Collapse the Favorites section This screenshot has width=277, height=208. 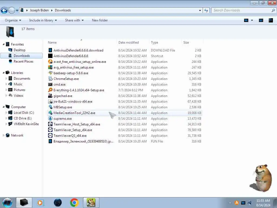click(4, 44)
